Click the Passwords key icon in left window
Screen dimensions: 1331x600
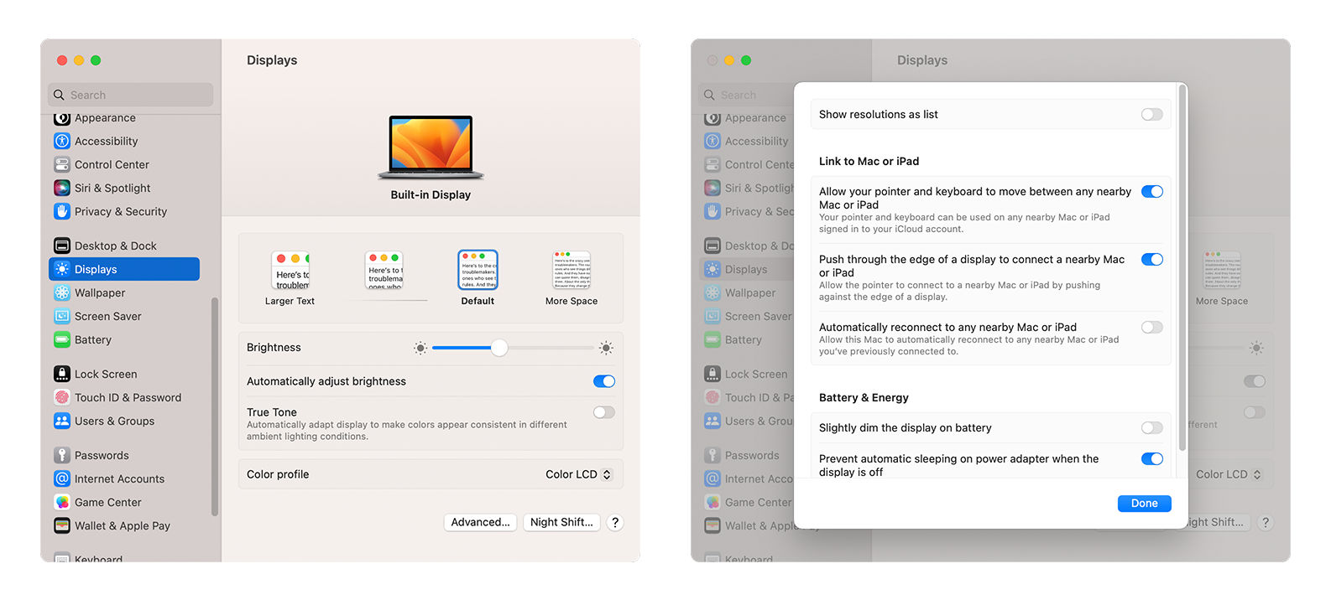[62, 455]
